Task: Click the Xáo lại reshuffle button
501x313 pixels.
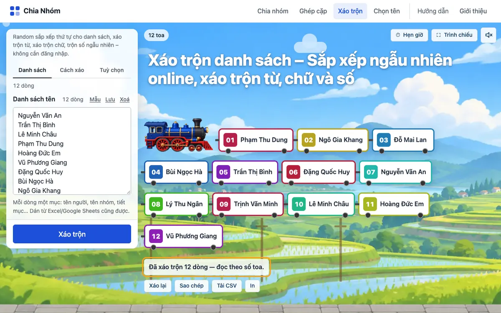Action: (x=158, y=286)
